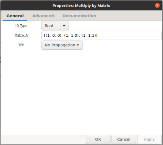Open the IO Type float dropdown
This screenshot has width=163, height=145.
coord(55,26)
